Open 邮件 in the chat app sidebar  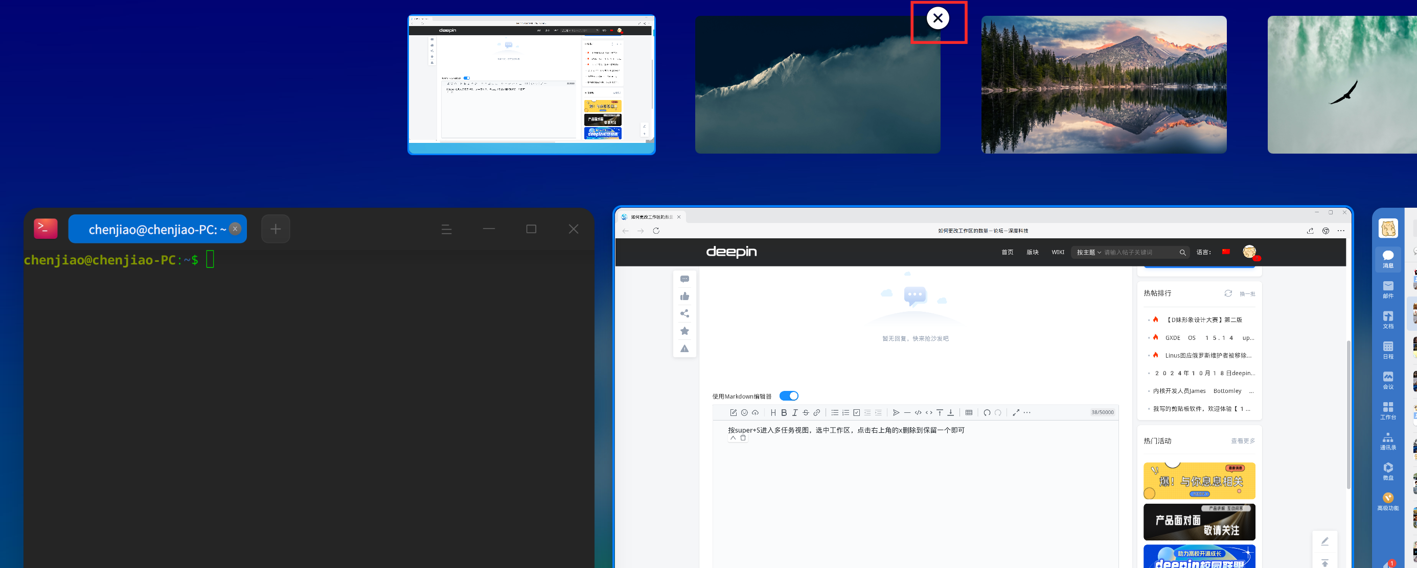[1388, 289]
